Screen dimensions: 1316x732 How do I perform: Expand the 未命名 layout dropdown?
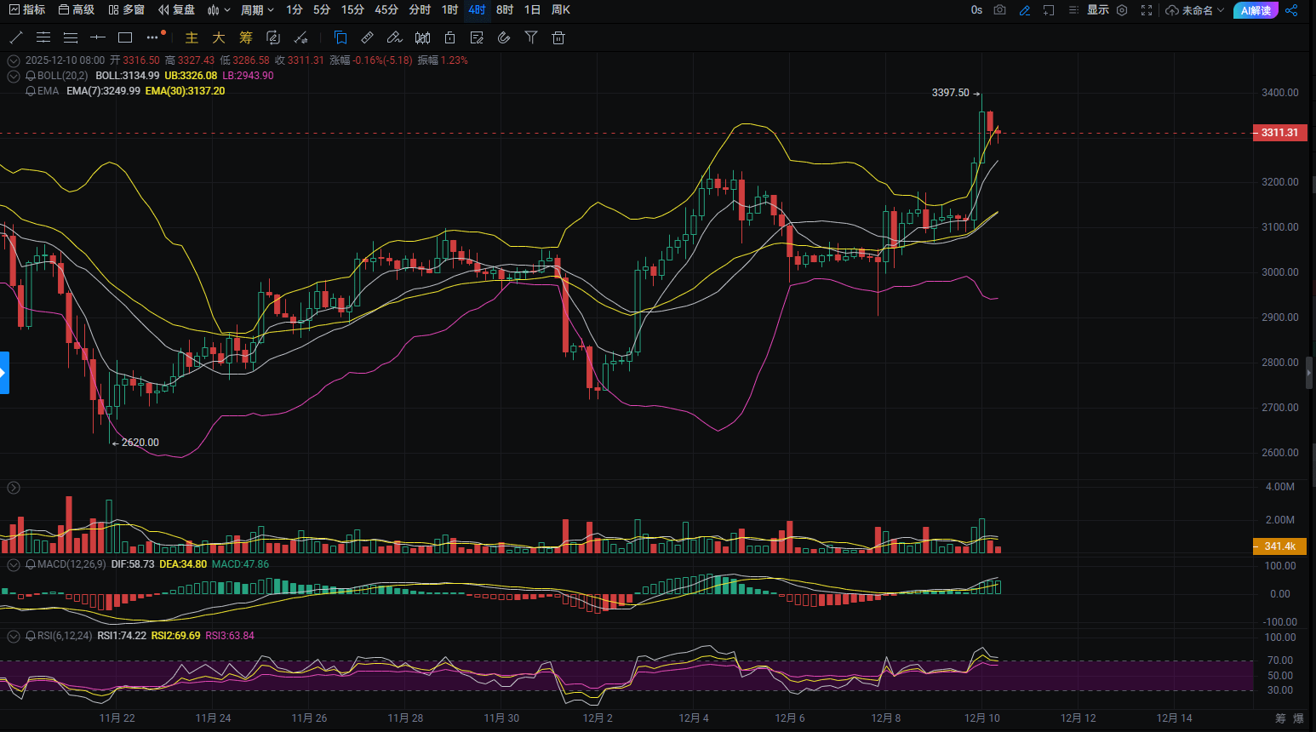pyautogui.click(x=1195, y=10)
